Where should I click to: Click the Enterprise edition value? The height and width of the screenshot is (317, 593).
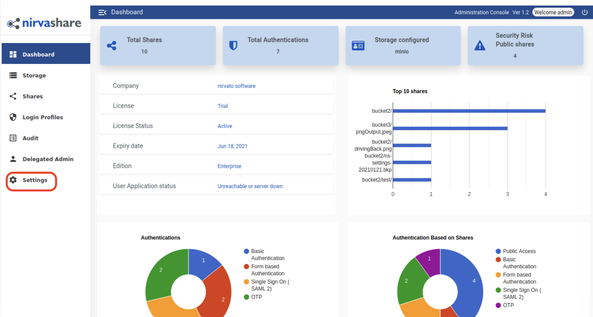(x=229, y=166)
